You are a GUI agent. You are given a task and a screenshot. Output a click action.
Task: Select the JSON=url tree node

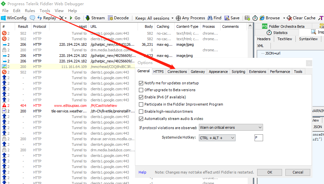click(273, 53)
